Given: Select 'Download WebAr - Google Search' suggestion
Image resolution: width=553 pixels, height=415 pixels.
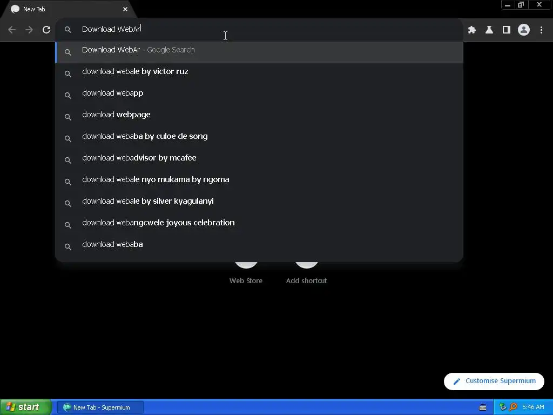Looking at the screenshot, I should tap(259, 52).
